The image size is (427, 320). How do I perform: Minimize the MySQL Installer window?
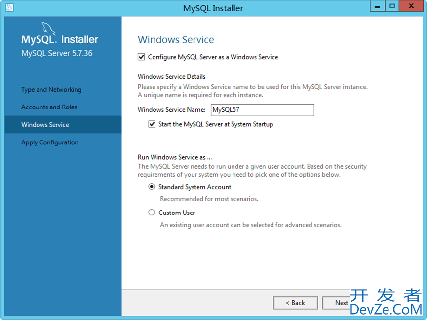(378, 6)
